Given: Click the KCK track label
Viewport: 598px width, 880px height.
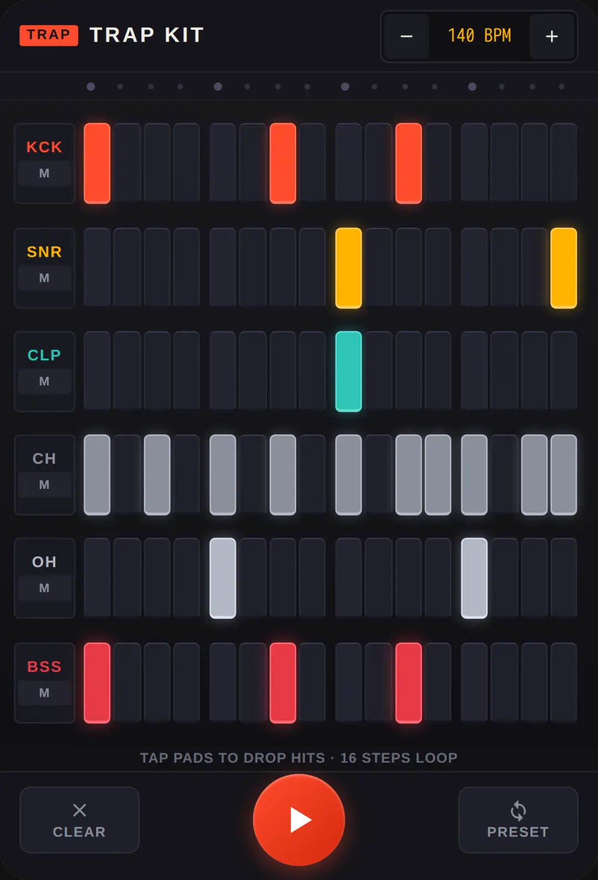Looking at the screenshot, I should coord(44,147).
